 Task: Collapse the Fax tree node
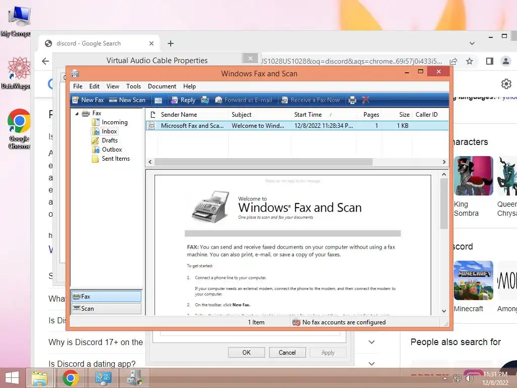[77, 114]
